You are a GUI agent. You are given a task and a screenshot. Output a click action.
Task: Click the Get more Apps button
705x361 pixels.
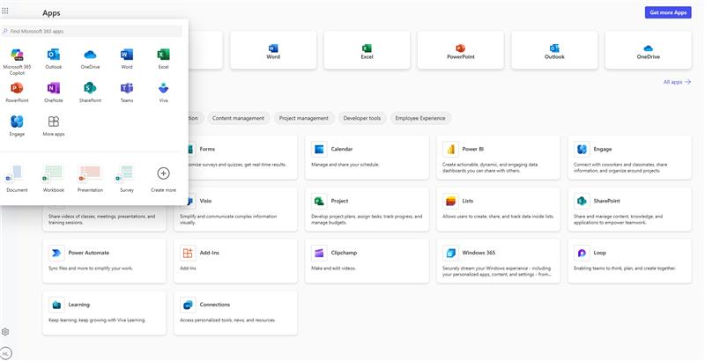[x=668, y=12]
